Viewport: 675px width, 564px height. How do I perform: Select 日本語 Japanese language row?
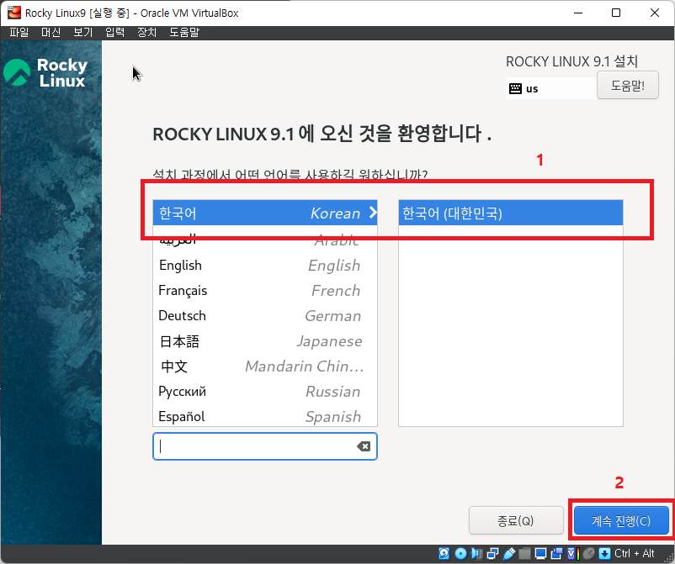click(x=265, y=341)
